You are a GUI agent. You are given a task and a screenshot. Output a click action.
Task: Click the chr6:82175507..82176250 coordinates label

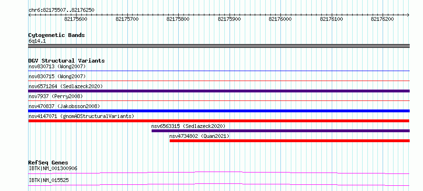[61, 10]
